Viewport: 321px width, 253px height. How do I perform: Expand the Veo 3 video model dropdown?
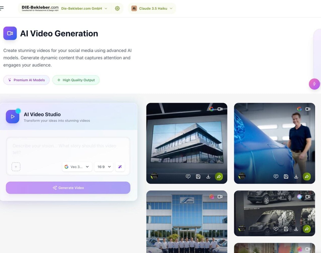(x=77, y=167)
